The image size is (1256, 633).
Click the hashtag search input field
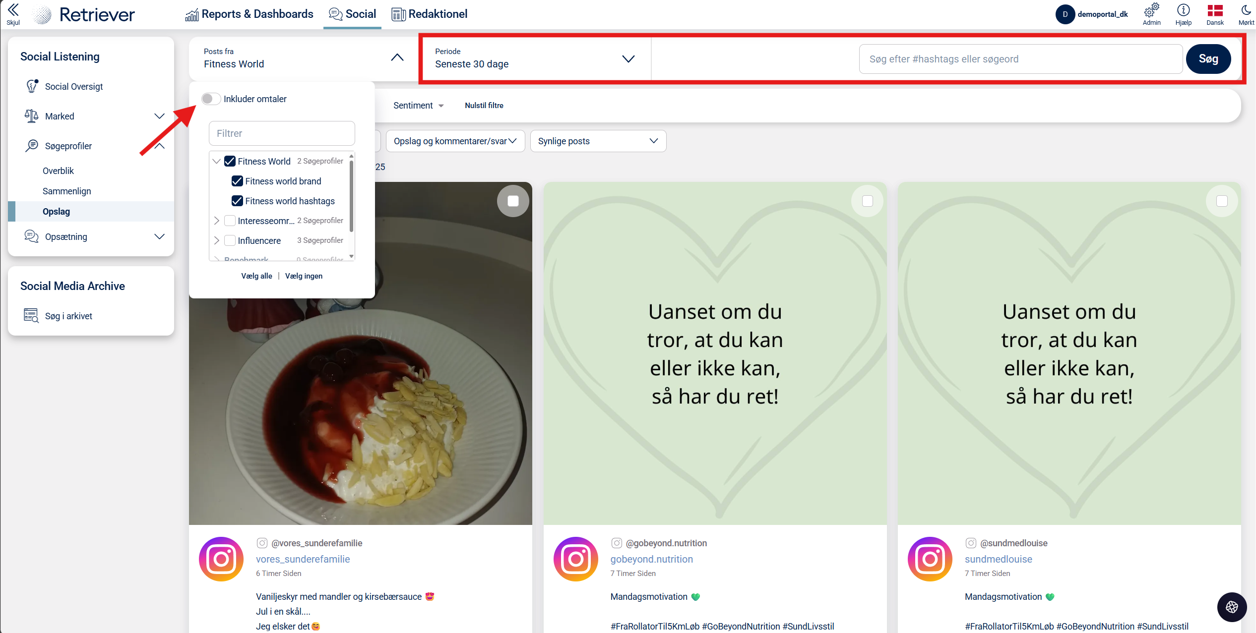(x=1020, y=59)
